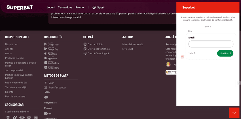The image size is (241, 119).
Task: Click the soccer ball Sport icon
Action: 94,7
